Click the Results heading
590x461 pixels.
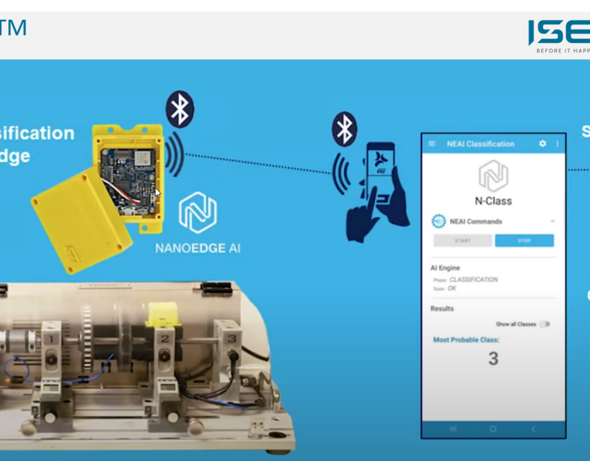pyautogui.click(x=442, y=309)
